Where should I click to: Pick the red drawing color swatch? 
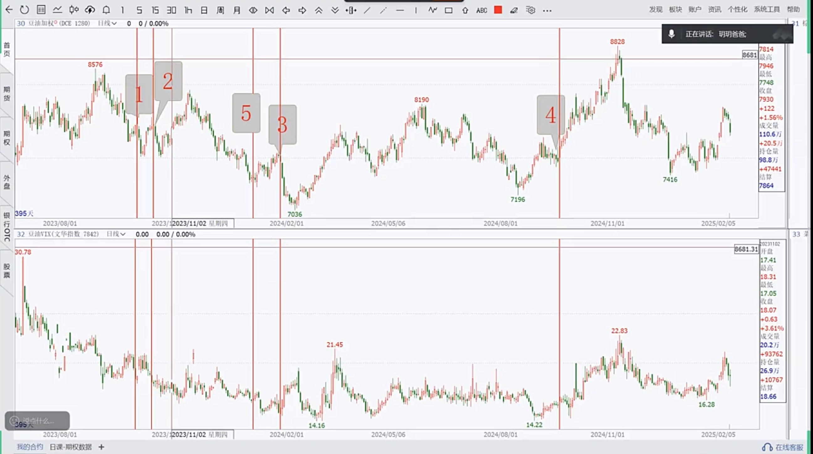[498, 10]
